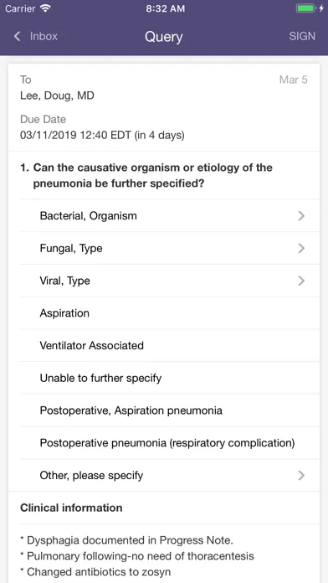Pick Postoperative, Aspiration pneumonia option
Image resolution: width=328 pixels, height=583 pixels.
[x=170, y=410]
